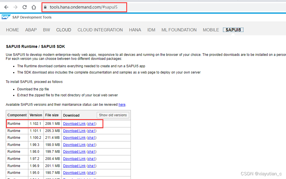Screen dimensions: 286x179
Task: Click the Component column header
Action: [x=17, y=115]
